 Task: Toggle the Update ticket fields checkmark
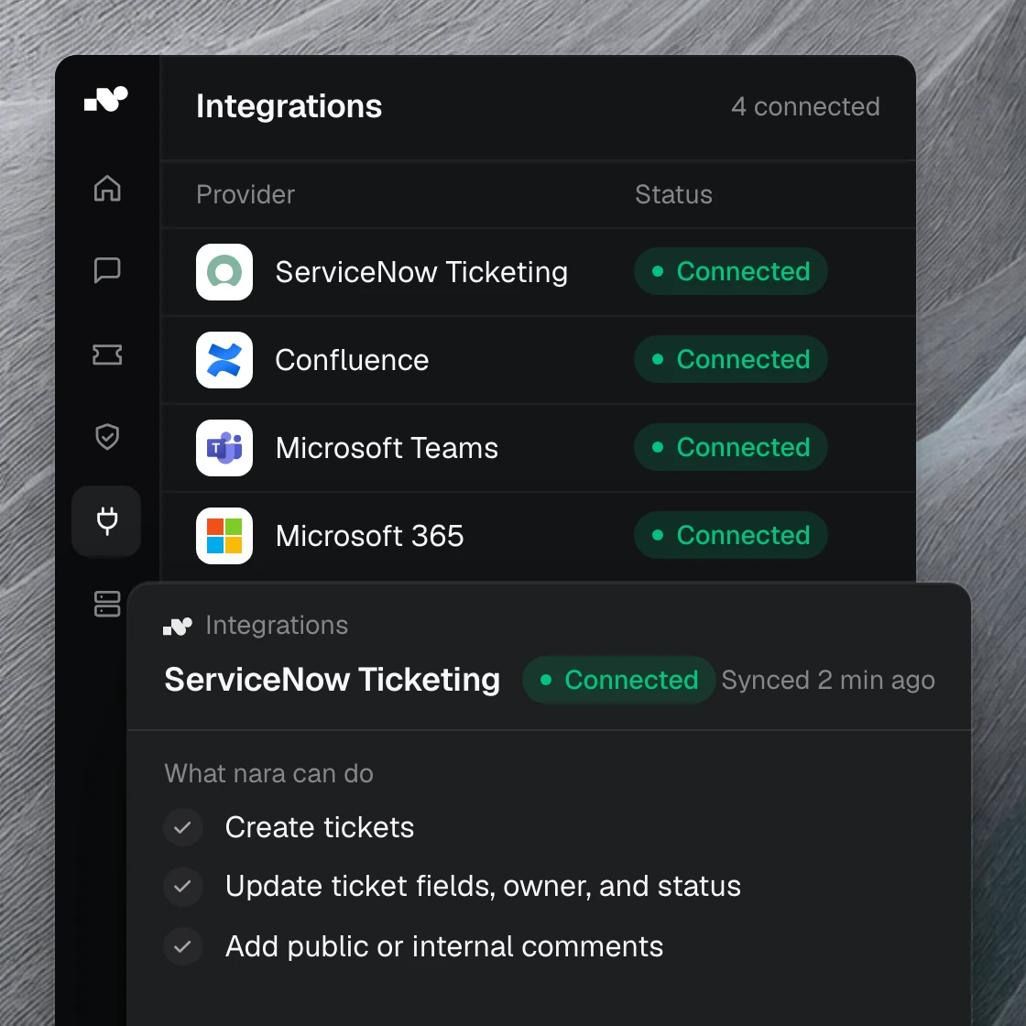(x=182, y=887)
